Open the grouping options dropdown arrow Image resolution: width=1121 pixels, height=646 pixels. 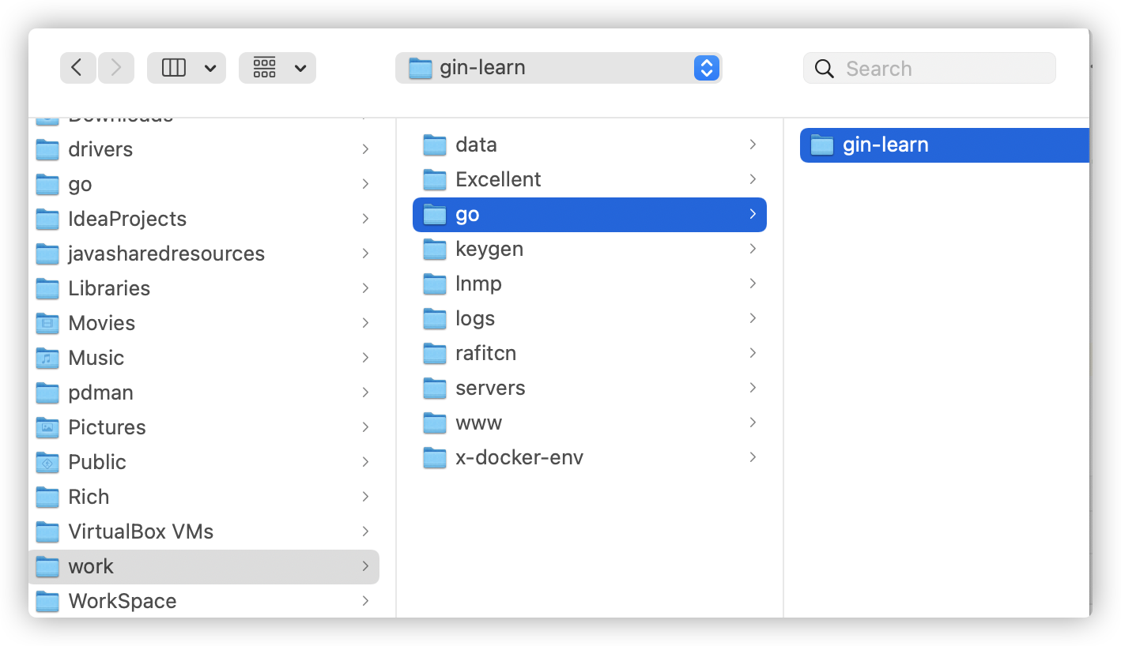tap(300, 69)
